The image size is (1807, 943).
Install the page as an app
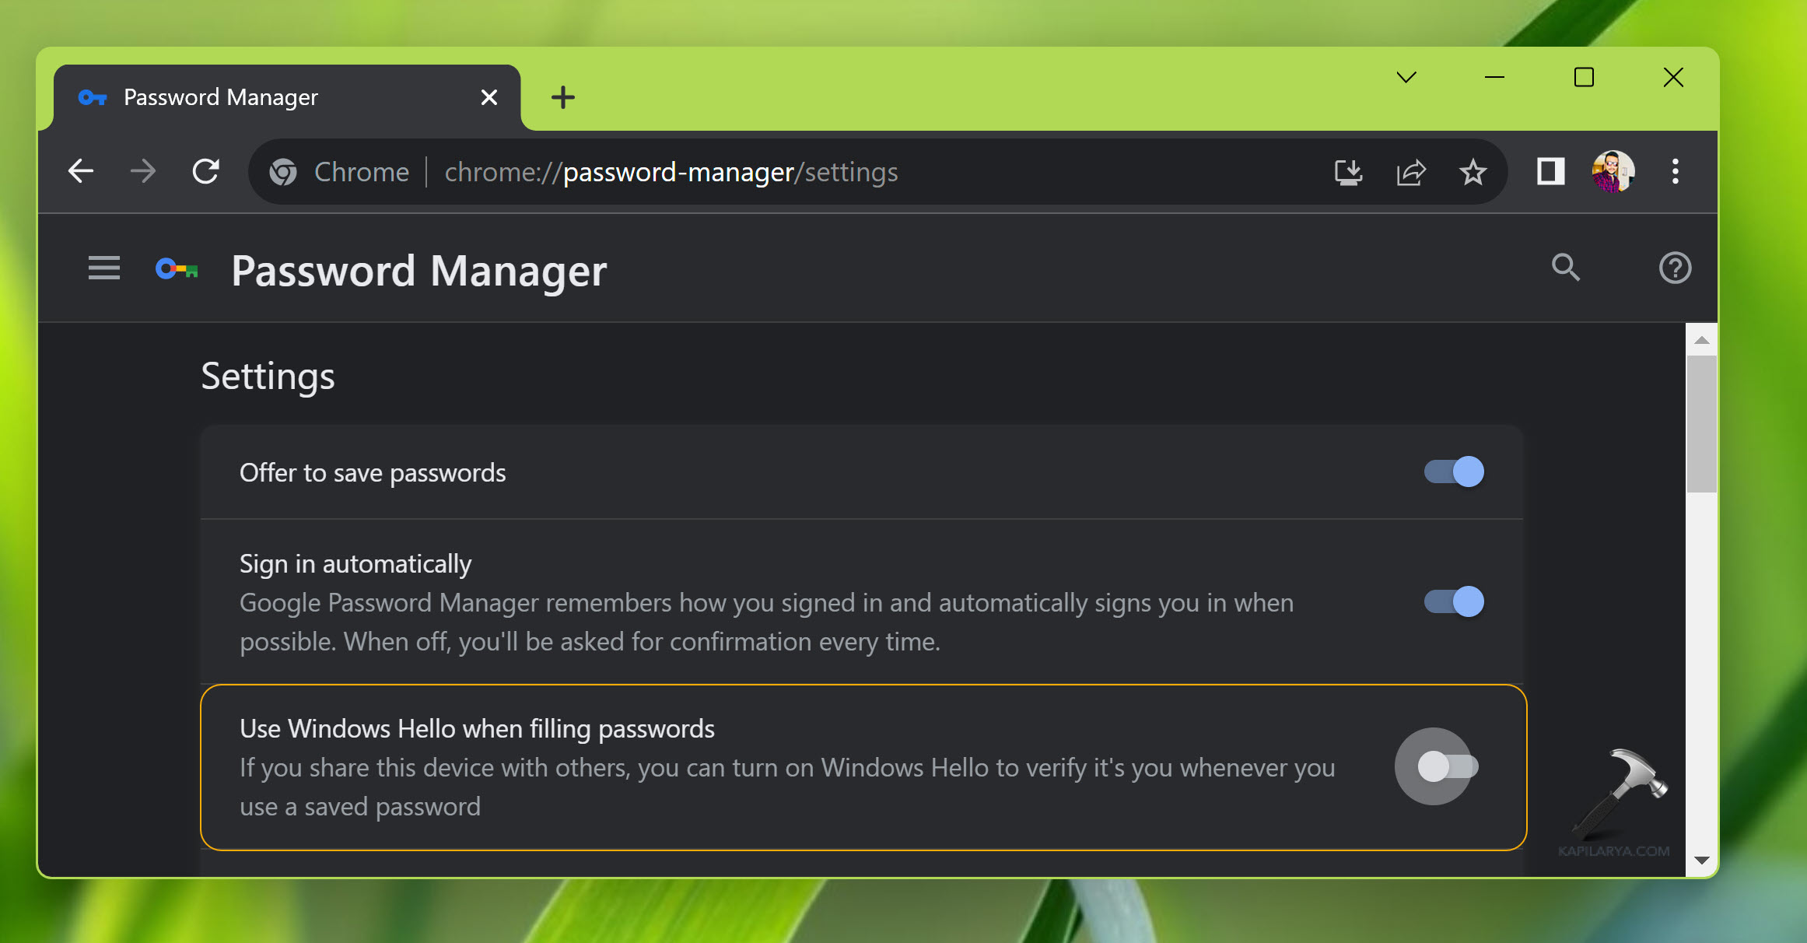tap(1348, 172)
